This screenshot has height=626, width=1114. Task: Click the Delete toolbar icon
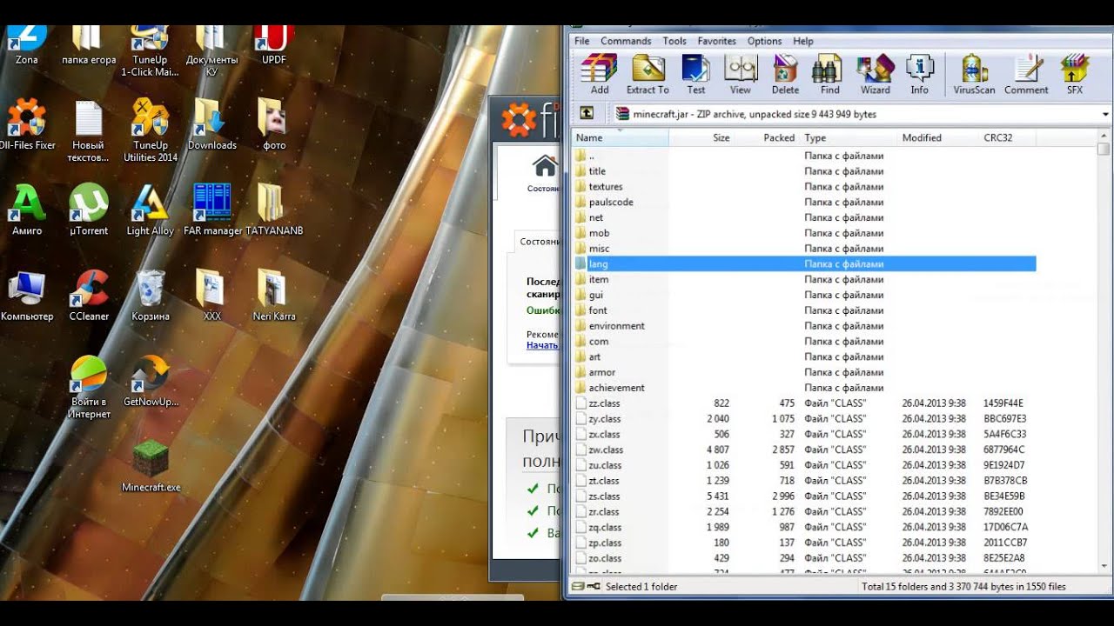coord(785,74)
